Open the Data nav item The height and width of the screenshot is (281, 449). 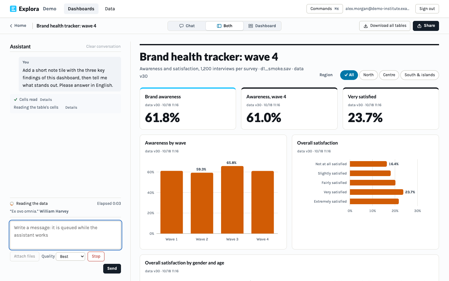(x=110, y=9)
